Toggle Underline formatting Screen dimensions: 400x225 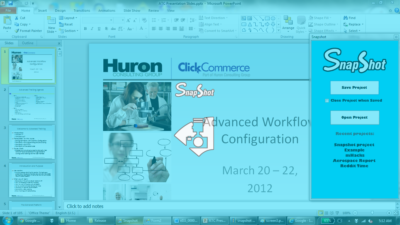[99, 29]
